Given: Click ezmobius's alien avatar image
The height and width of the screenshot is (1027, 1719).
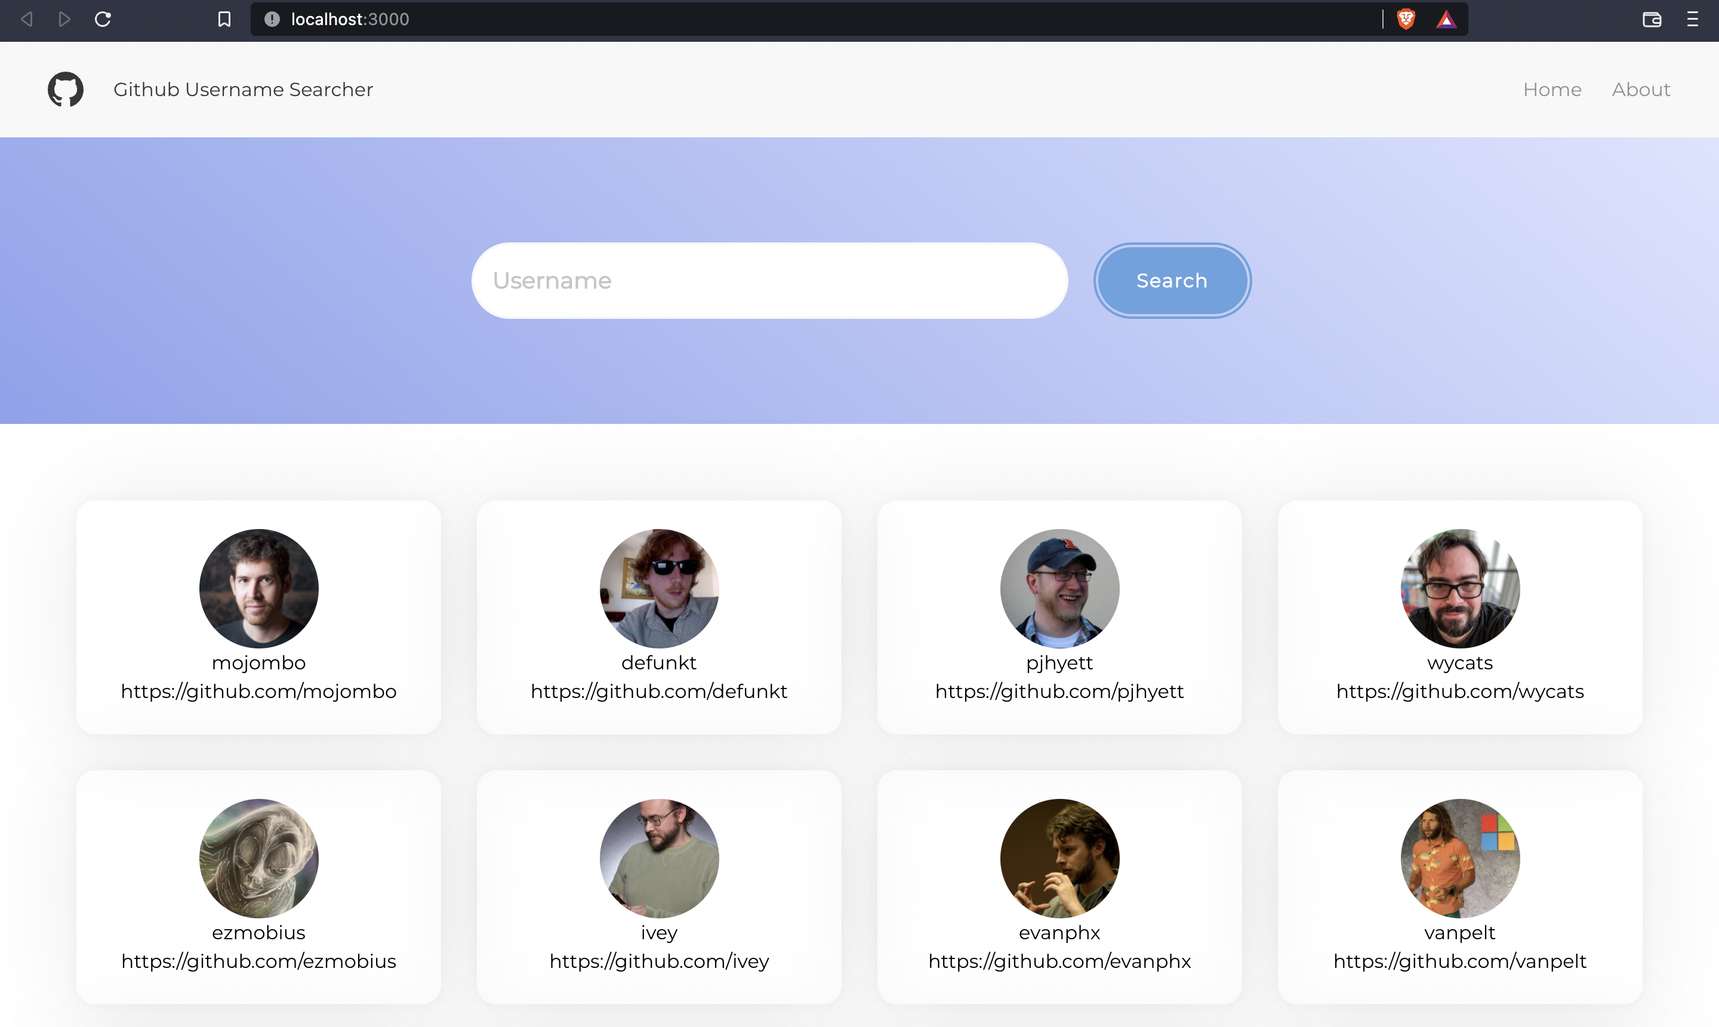Looking at the screenshot, I should click(258, 858).
